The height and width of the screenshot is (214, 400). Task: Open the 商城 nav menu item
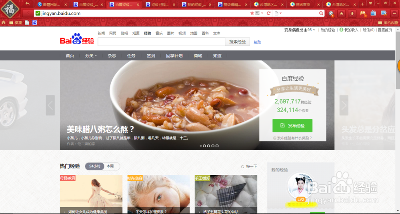[198, 55]
